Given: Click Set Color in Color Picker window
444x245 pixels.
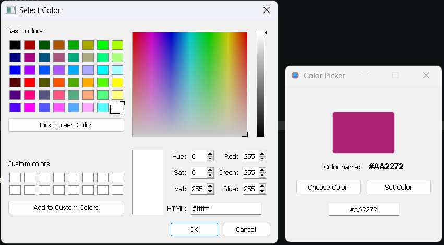Looking at the screenshot, I should pos(399,187).
